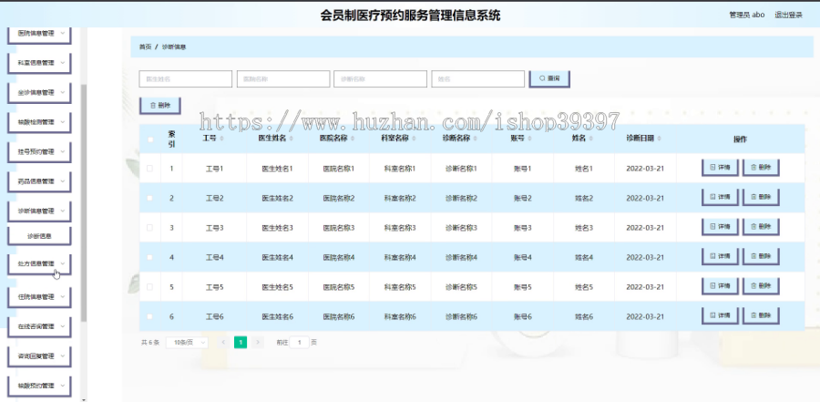Screen dimensions: 820x402
Task: Expand the 在线咨询管理 sidebar menu
Action: 39,326
